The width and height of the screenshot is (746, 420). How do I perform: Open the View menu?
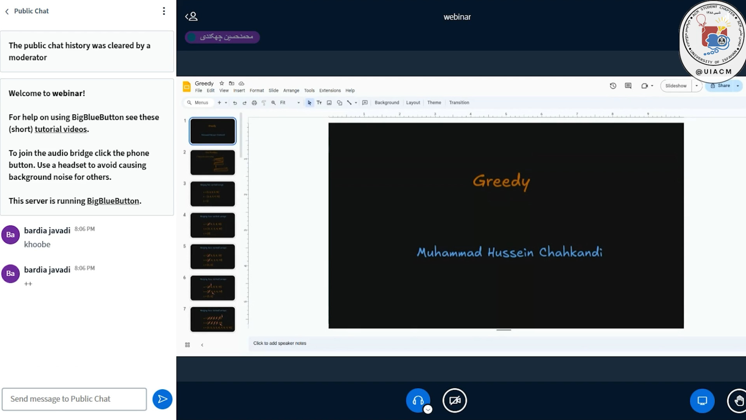(x=224, y=91)
